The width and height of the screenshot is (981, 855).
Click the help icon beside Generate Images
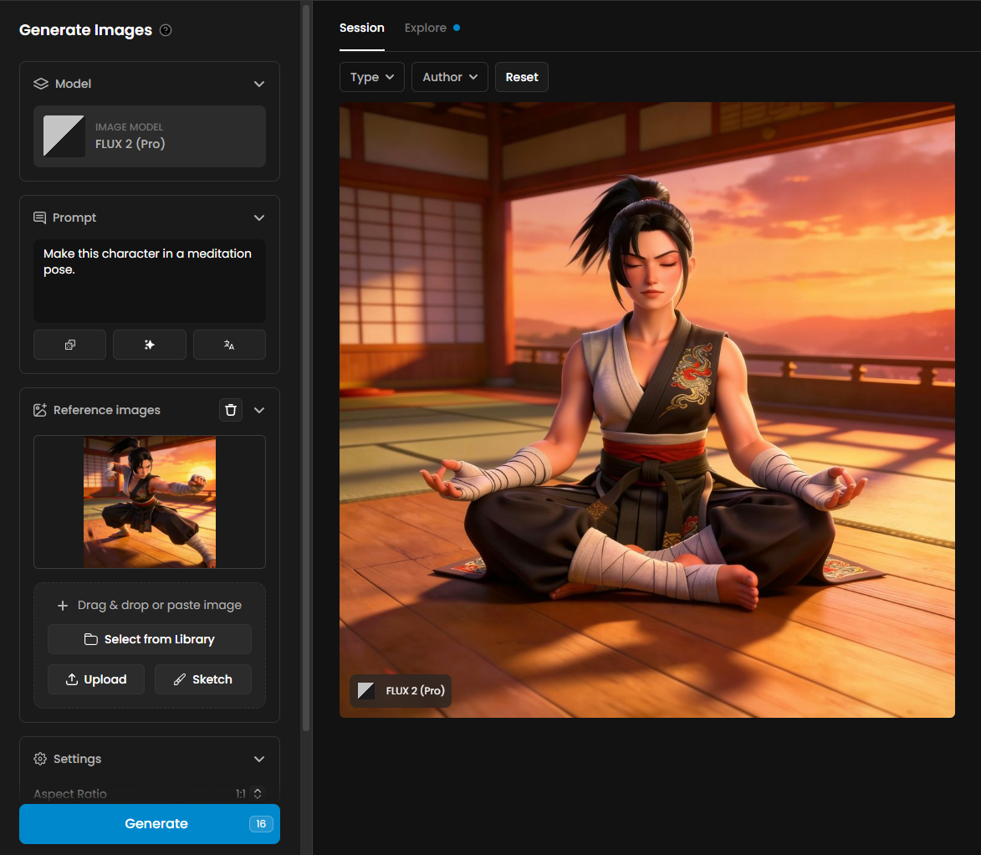166,30
